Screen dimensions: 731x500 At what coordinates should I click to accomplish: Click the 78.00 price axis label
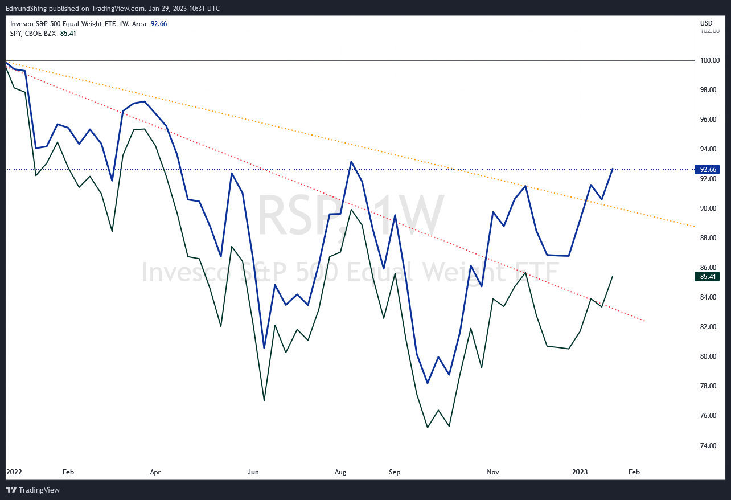[x=709, y=386]
